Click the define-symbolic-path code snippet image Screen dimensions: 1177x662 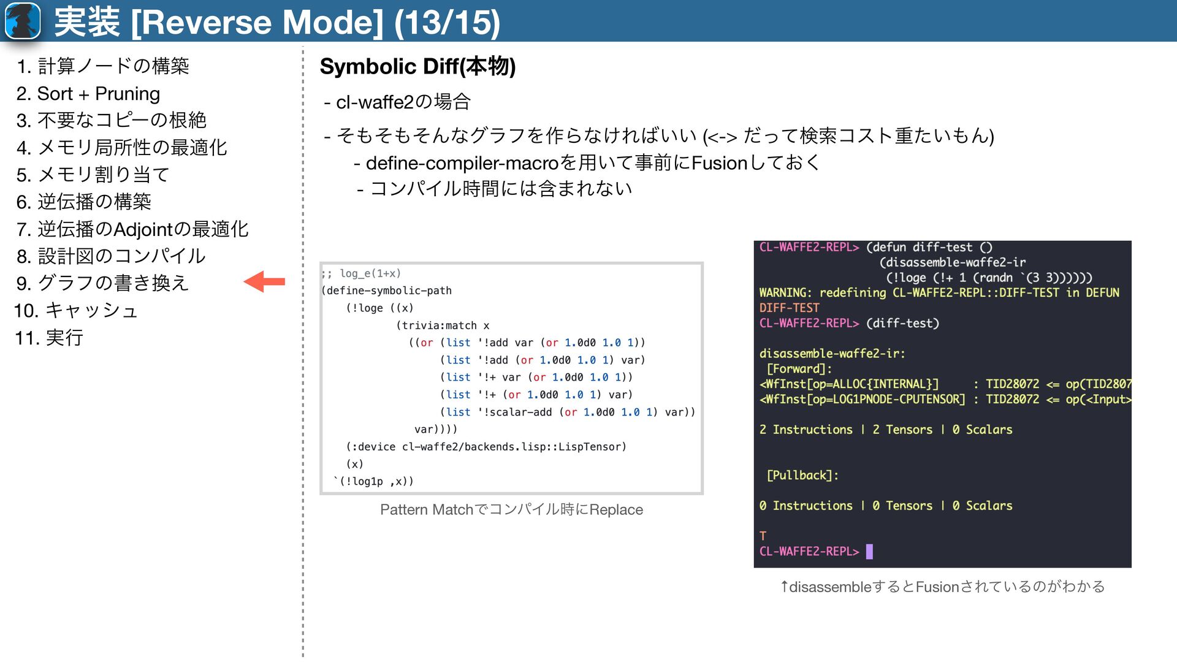tap(511, 378)
